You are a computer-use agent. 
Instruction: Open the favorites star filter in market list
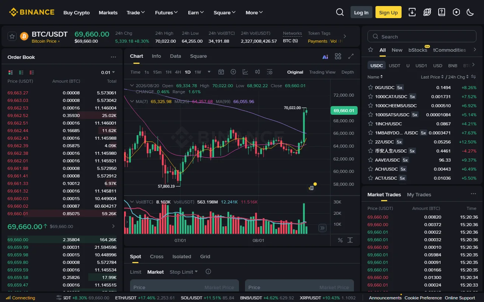(x=371, y=50)
